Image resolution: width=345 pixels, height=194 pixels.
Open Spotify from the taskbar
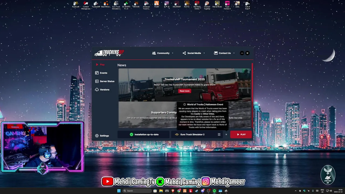click(214, 191)
